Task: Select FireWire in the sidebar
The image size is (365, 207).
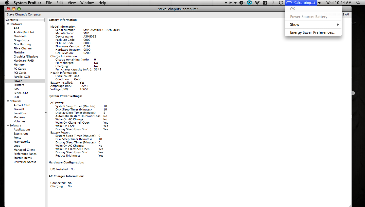Action: point(19,52)
